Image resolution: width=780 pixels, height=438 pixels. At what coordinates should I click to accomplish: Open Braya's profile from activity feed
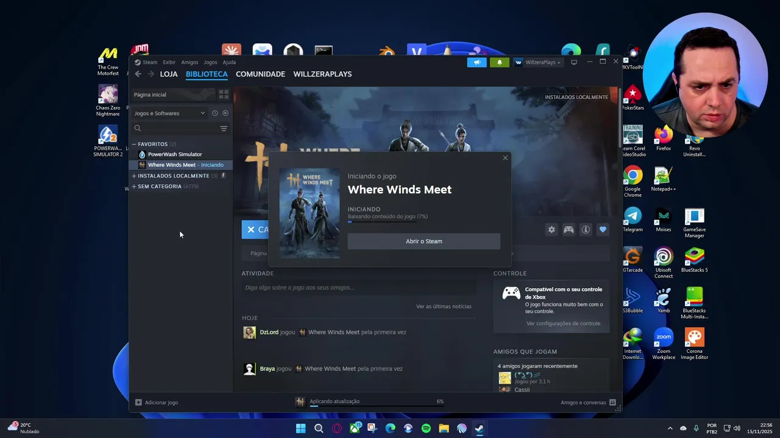(267, 369)
